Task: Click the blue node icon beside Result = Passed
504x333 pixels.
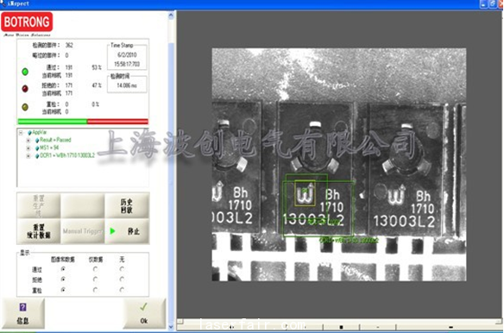Action: point(37,140)
